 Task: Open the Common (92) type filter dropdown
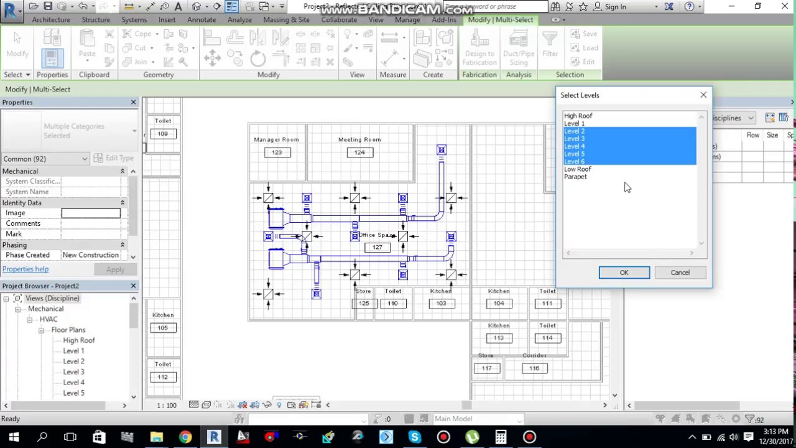pyautogui.click(x=46, y=159)
